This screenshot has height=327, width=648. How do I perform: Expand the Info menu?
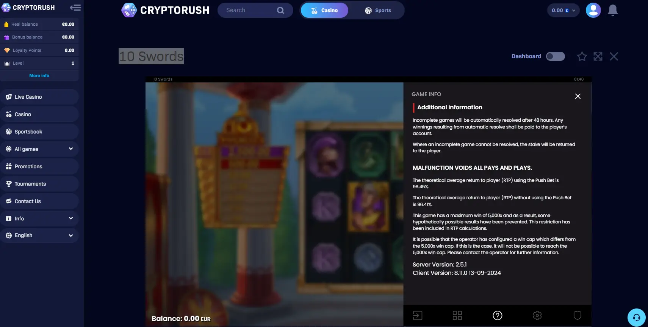(x=39, y=219)
